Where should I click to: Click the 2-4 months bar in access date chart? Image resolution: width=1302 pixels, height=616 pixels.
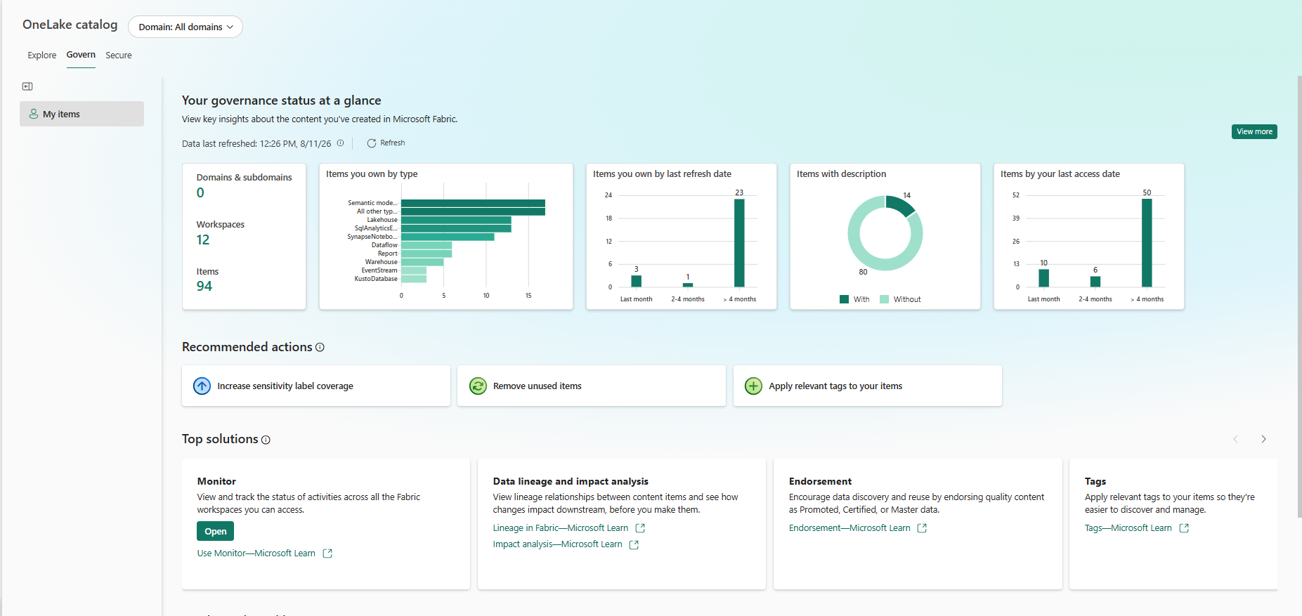pos(1095,282)
